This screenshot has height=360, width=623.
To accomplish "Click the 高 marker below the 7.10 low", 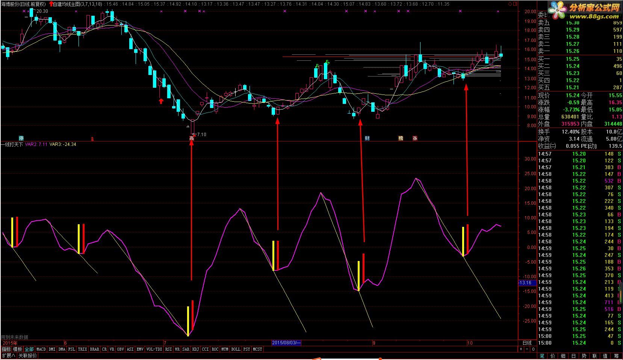I will (192, 138).
